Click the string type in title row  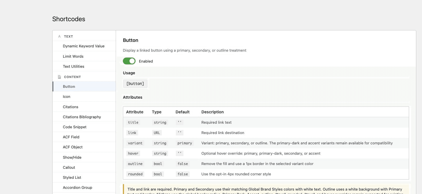[160, 122]
